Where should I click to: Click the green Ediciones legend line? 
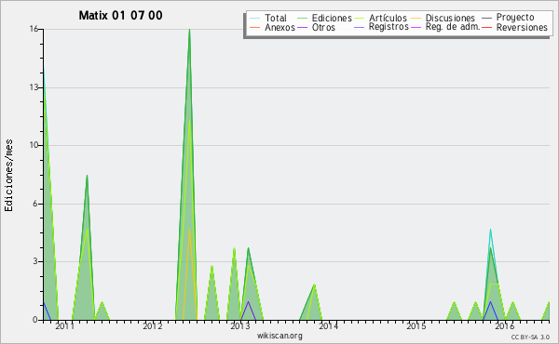[302, 18]
